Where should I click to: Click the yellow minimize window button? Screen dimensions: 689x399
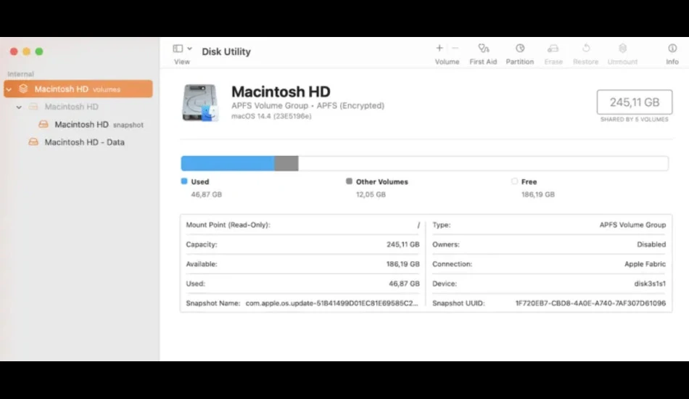point(26,52)
